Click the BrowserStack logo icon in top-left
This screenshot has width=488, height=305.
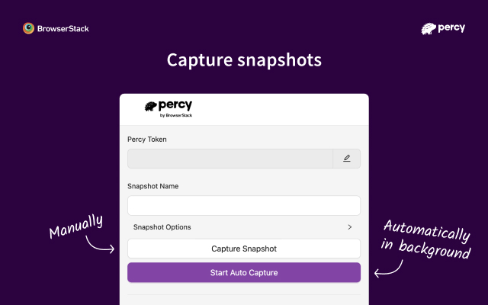pos(29,28)
